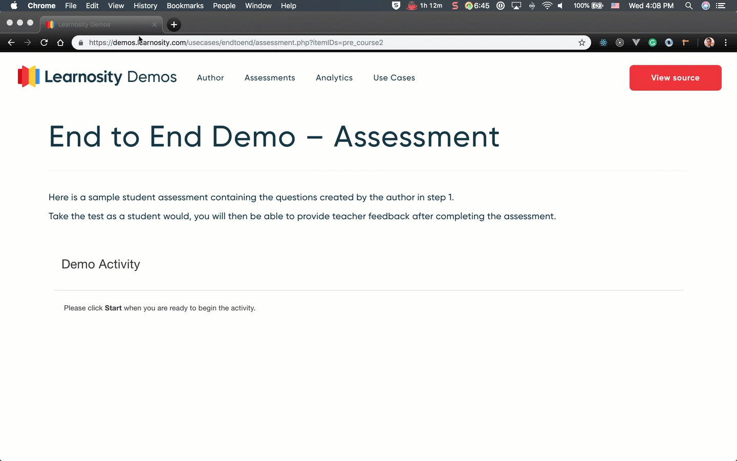This screenshot has width=737, height=461.
Task: Open the US flag input source menu
Action: (x=615, y=6)
